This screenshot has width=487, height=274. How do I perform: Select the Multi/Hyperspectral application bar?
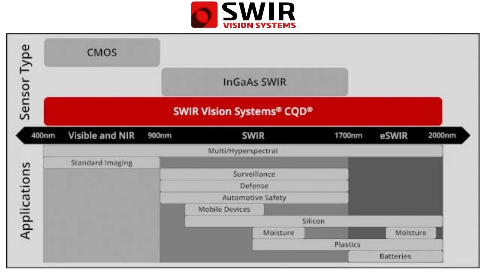click(x=243, y=151)
